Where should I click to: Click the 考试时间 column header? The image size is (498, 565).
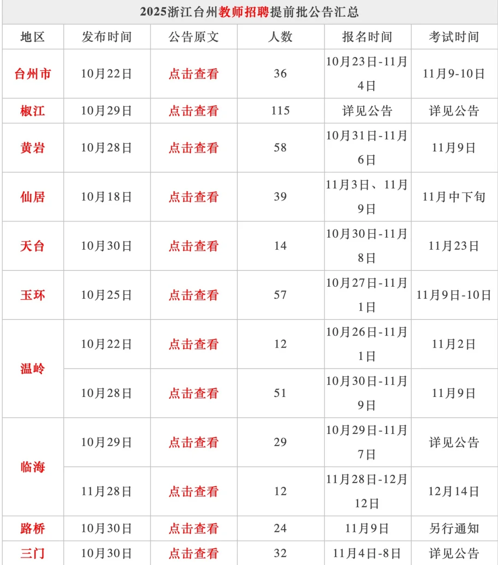(x=454, y=37)
